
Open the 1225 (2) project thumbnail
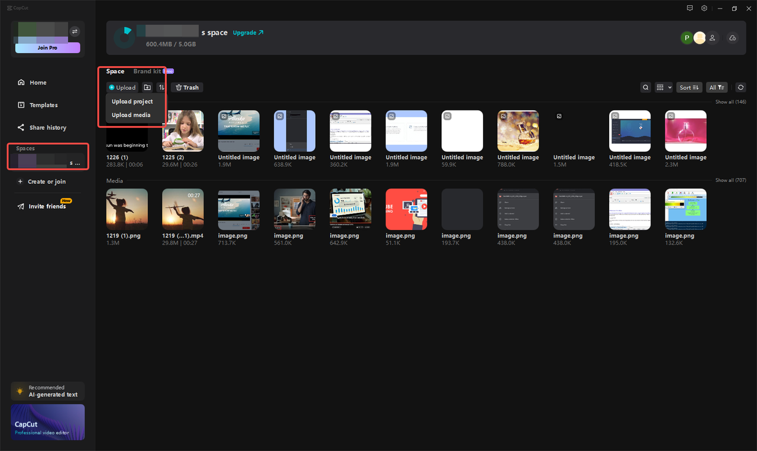pyautogui.click(x=183, y=131)
